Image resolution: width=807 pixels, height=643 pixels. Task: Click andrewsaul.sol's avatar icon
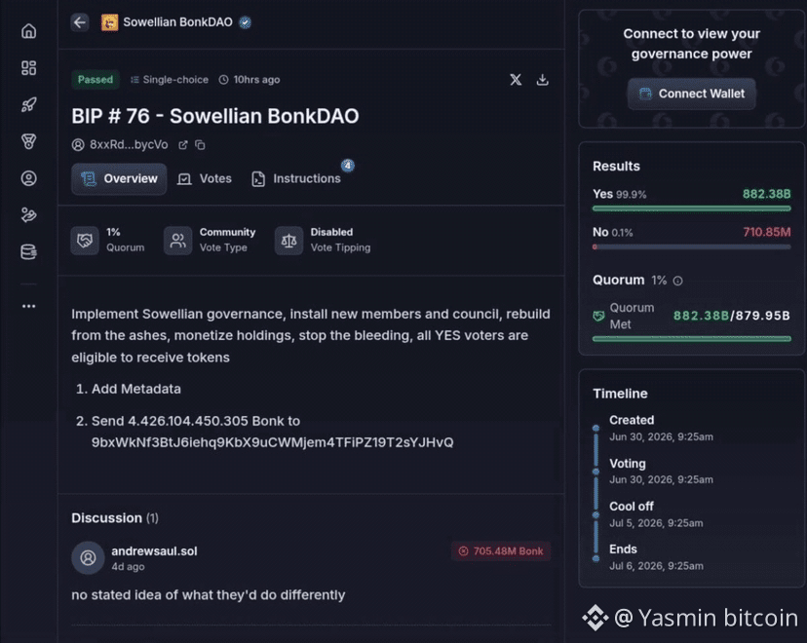(x=88, y=557)
